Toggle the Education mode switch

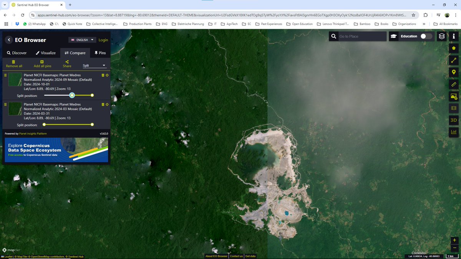coord(426,36)
